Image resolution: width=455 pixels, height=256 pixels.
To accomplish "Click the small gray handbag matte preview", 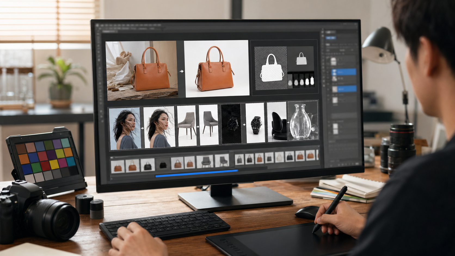I will pyautogui.click(x=301, y=59).
